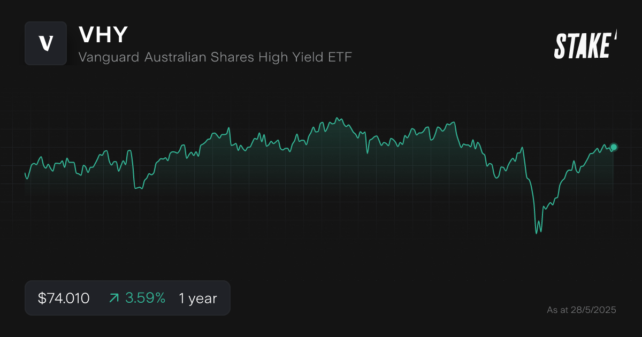The image size is (642, 337).
Task: Click the green endpoint dot on chart
Action: [x=614, y=147]
